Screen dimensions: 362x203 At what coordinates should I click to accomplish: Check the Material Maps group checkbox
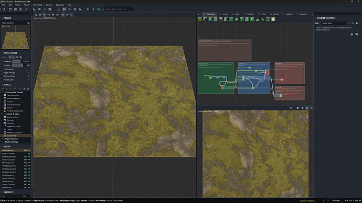pyautogui.click(x=4, y=142)
